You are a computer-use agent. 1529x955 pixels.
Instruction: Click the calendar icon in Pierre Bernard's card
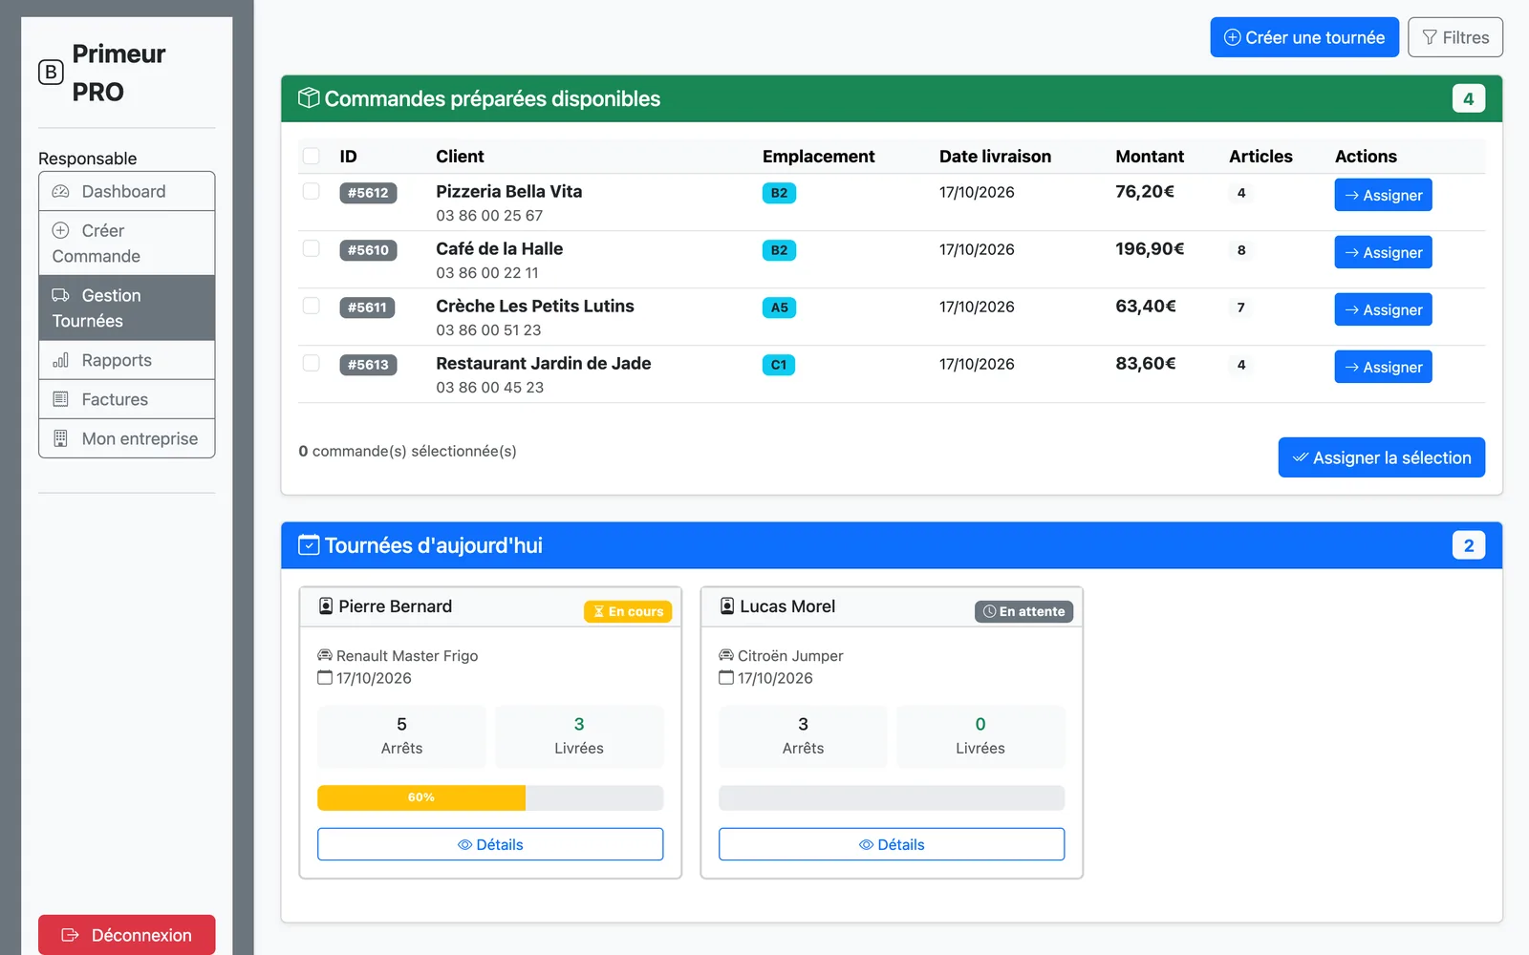pyautogui.click(x=325, y=678)
